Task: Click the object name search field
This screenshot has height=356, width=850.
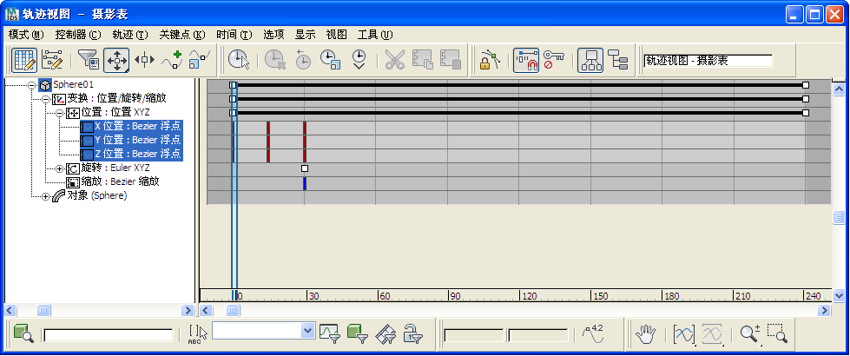Action: coord(109,335)
